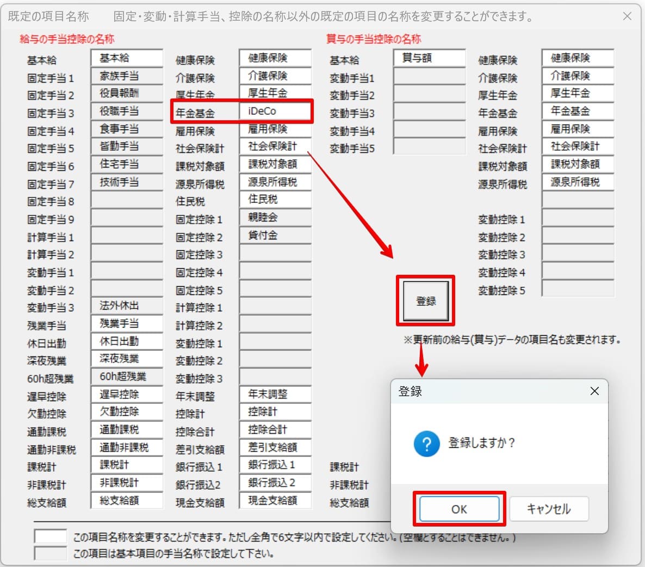Confirm registration with the OK button
The width and height of the screenshot is (645, 567).
pos(459,509)
